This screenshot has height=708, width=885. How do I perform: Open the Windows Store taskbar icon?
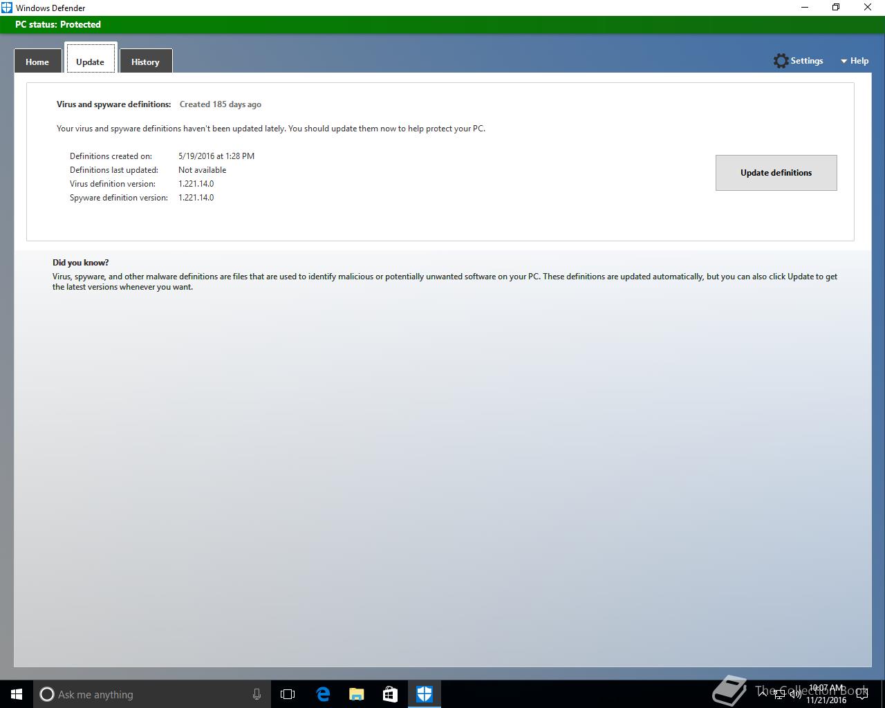point(390,694)
